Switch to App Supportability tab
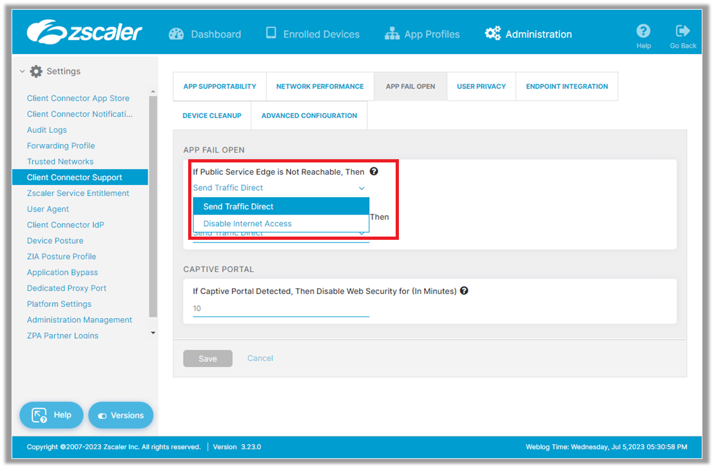714x468 pixels. tap(220, 86)
